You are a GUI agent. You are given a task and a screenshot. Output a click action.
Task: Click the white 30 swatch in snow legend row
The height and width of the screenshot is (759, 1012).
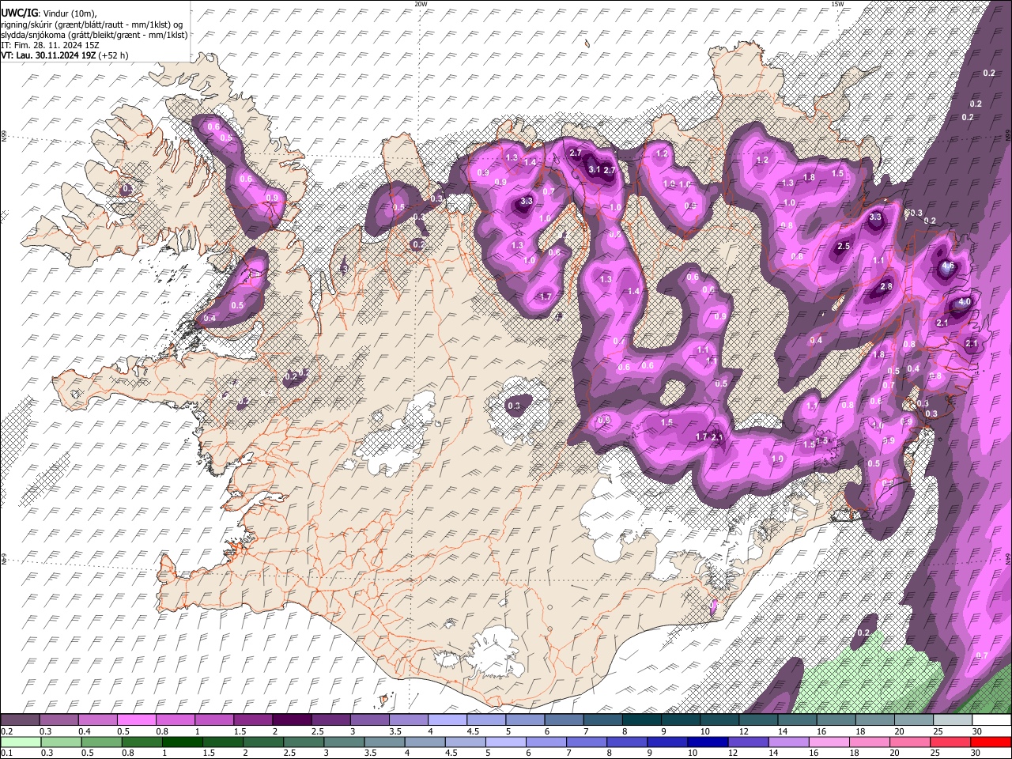coord(991,719)
